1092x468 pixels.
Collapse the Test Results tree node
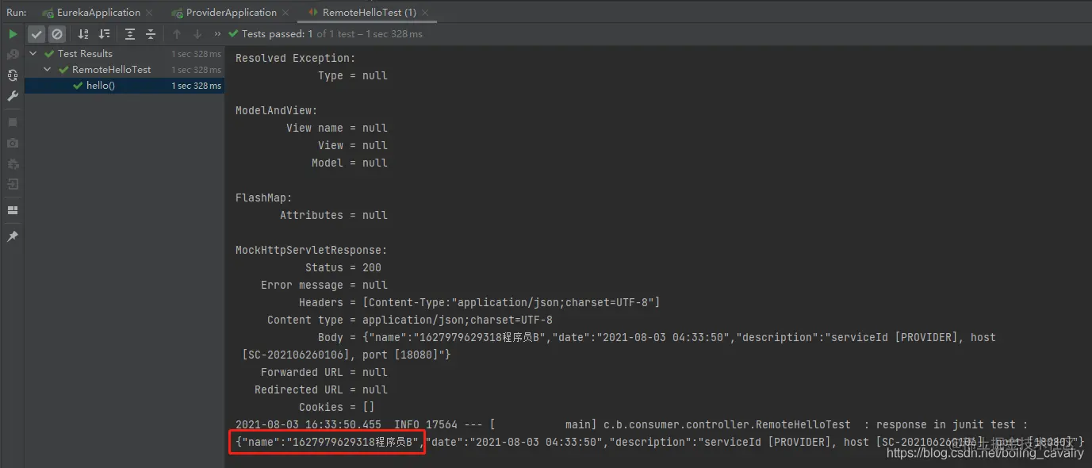point(33,54)
